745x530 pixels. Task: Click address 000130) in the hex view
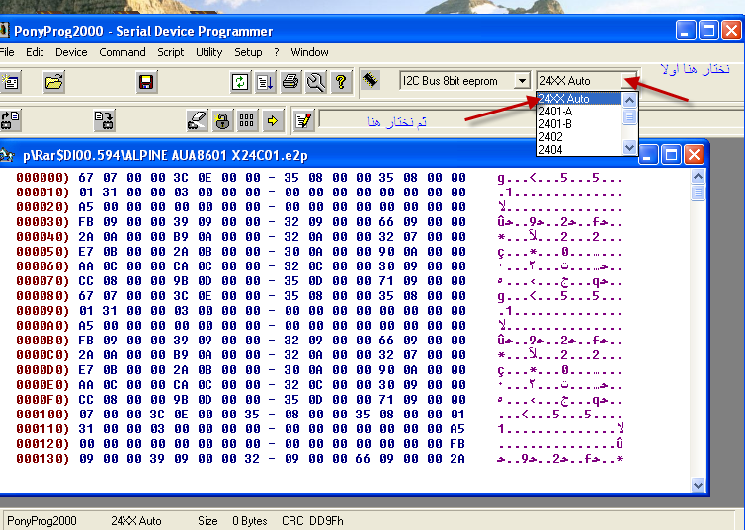point(42,459)
